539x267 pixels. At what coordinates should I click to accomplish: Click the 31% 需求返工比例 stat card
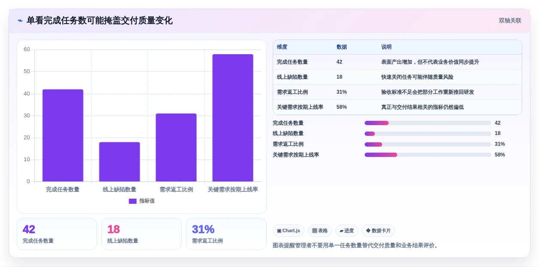click(x=226, y=234)
